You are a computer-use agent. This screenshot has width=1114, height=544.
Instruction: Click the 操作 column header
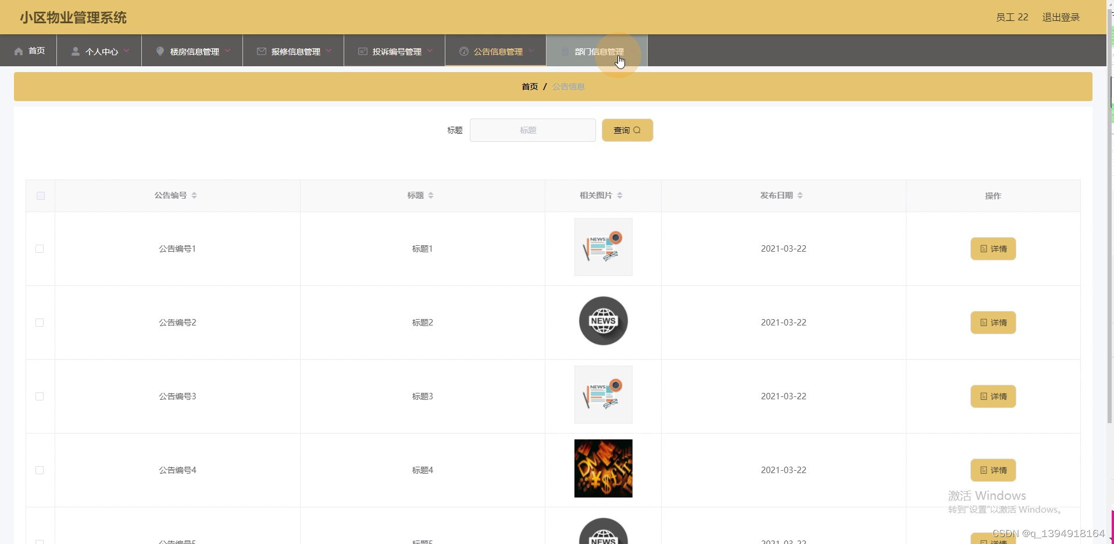(993, 196)
